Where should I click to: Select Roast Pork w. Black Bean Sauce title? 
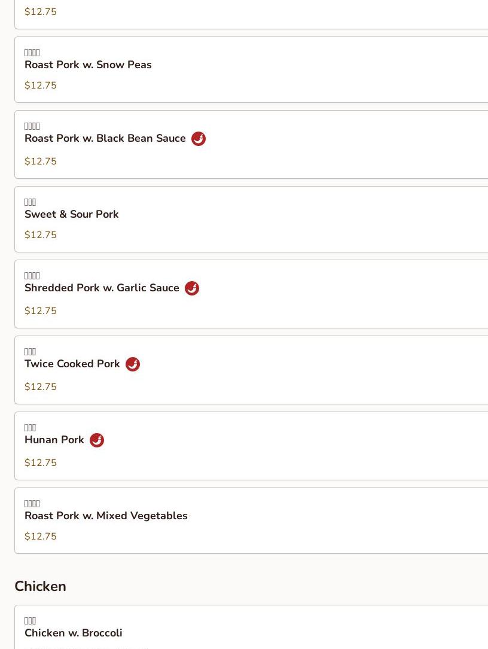105,138
